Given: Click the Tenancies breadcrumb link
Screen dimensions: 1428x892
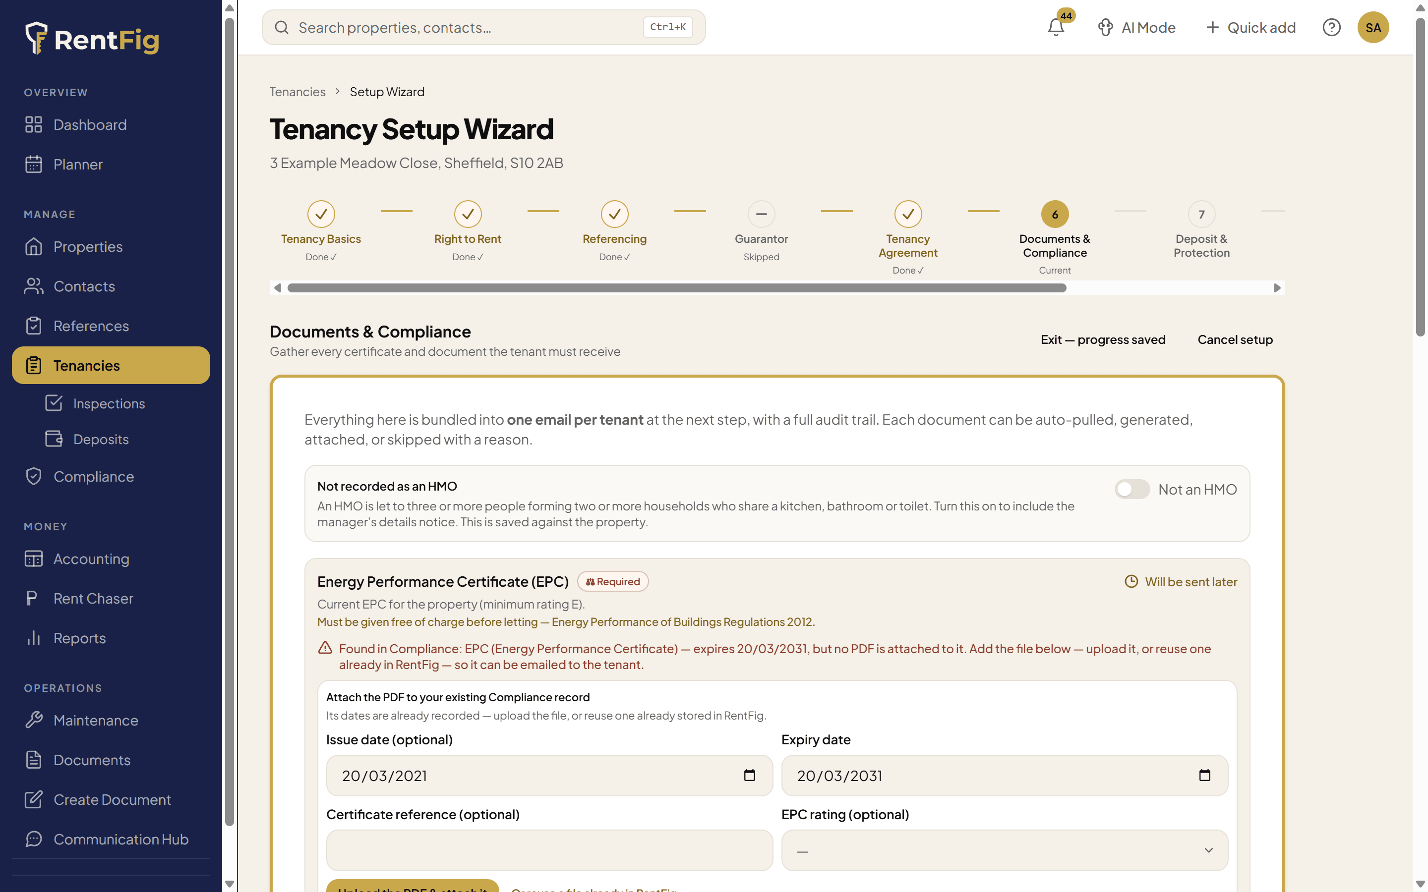Looking at the screenshot, I should tap(297, 92).
